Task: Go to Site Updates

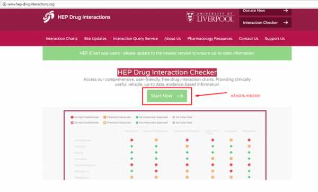Action: 95,39
